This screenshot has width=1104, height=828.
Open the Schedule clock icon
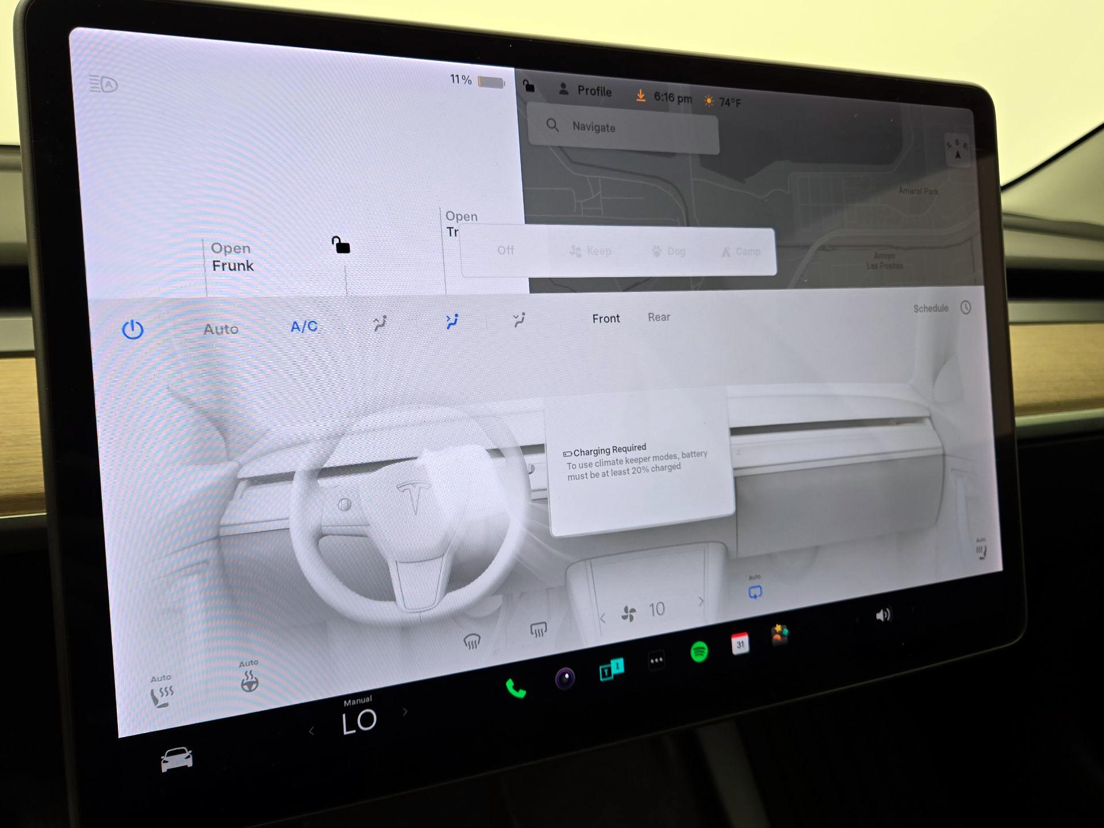pyautogui.click(x=965, y=308)
